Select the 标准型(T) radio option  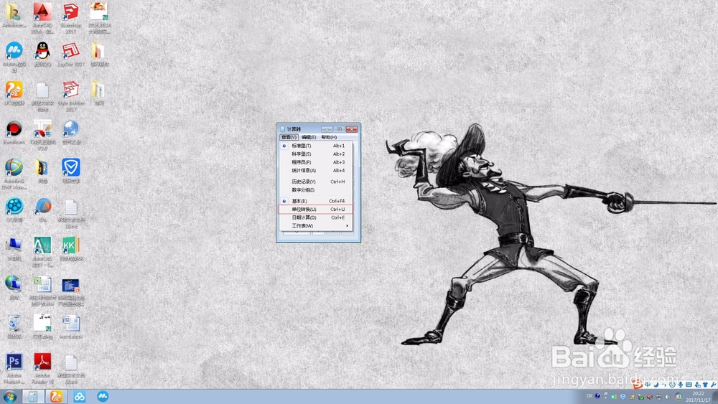click(315, 146)
